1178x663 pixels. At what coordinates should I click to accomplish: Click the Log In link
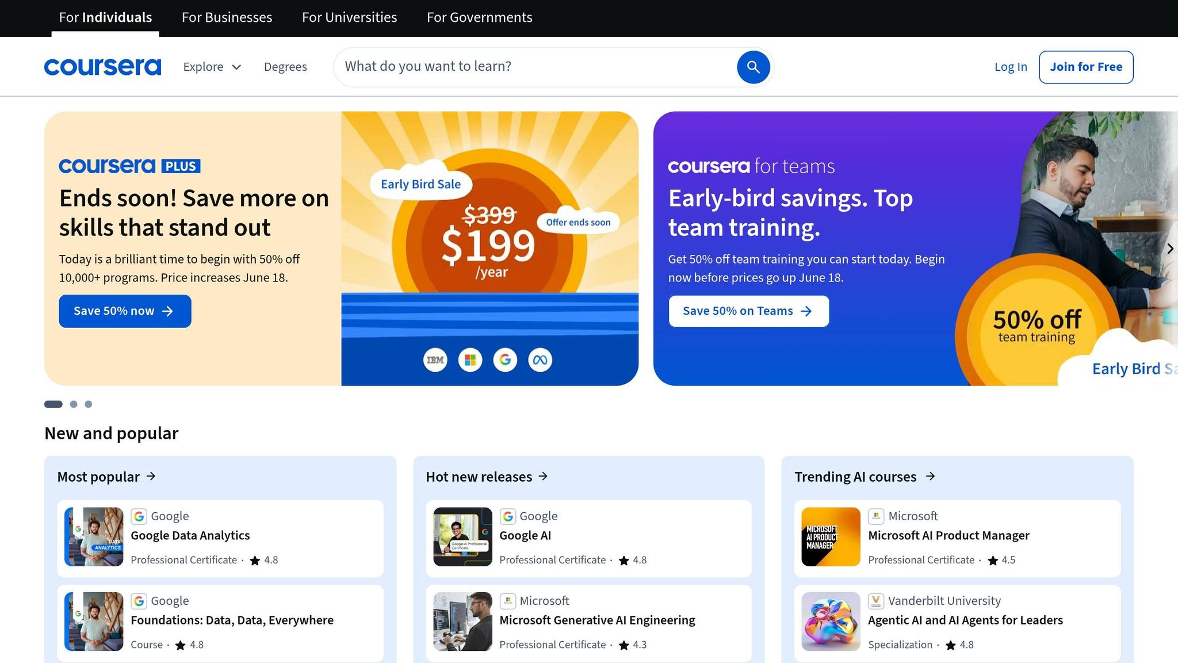pyautogui.click(x=1011, y=67)
